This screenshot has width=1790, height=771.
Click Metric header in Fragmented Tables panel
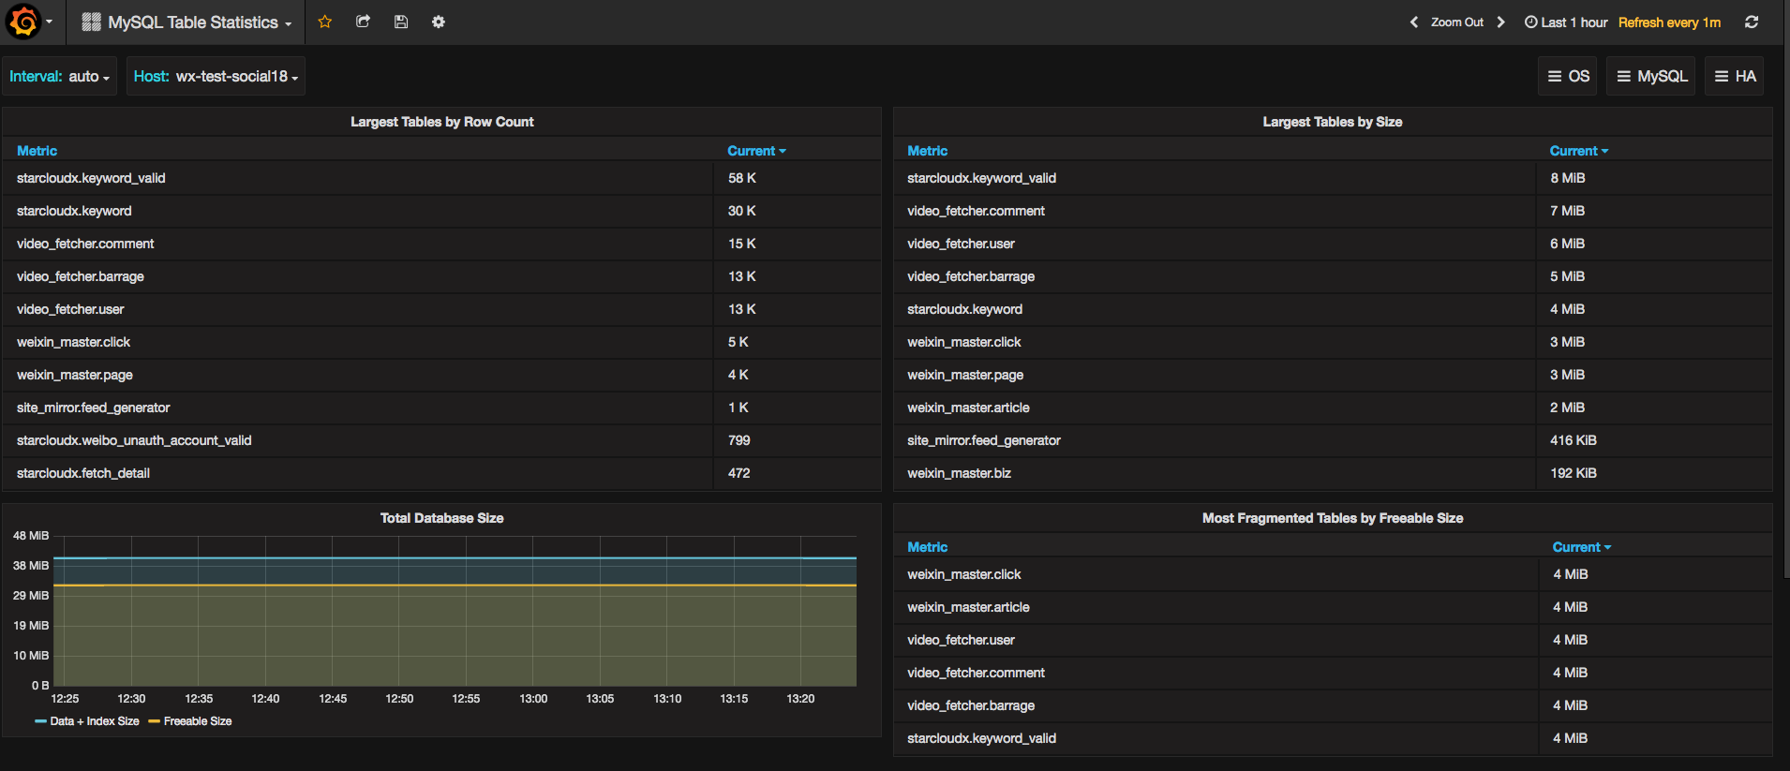(928, 547)
